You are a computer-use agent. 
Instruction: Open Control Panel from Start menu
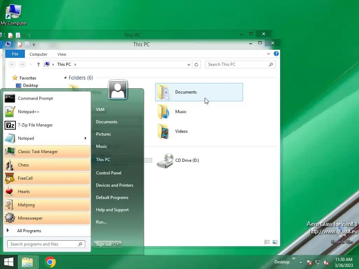117,173
